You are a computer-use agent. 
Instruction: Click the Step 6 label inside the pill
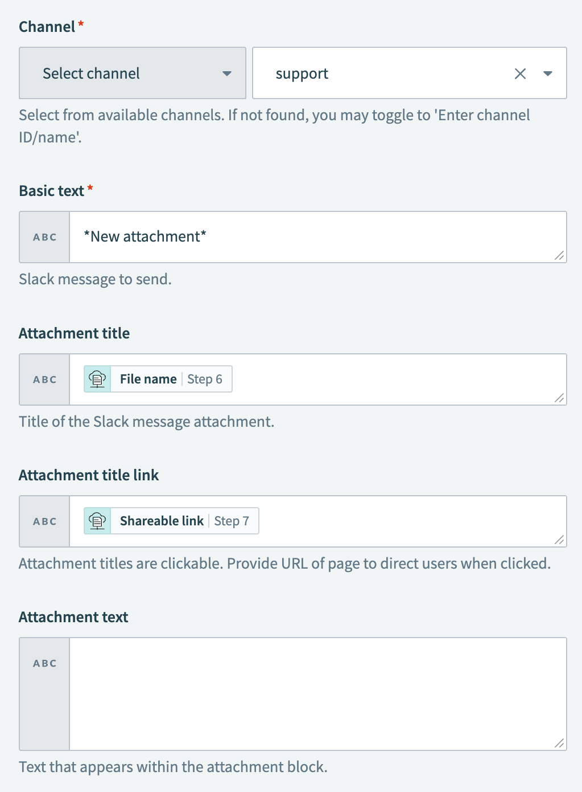[205, 378]
